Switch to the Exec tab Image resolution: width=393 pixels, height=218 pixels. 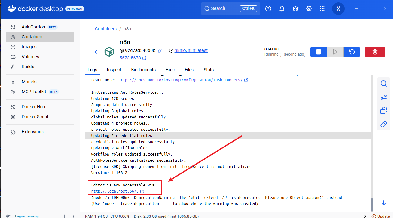(170, 70)
